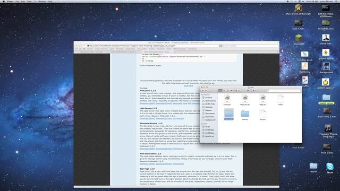Click the More Stackables download links row
The image size is (340, 191).
coord(161,164)
